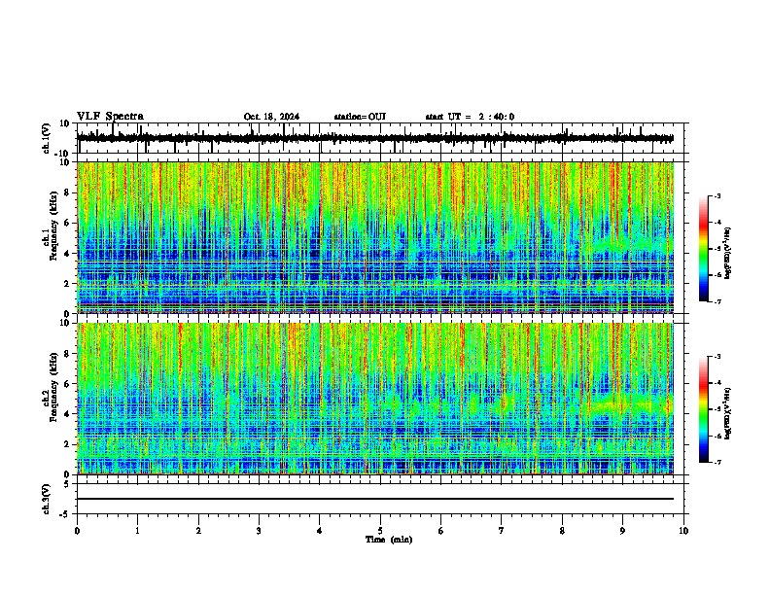This screenshot has height=595, width=770.
Task: Click the "start UT = 2 :40: 0" label
Action: (470, 117)
